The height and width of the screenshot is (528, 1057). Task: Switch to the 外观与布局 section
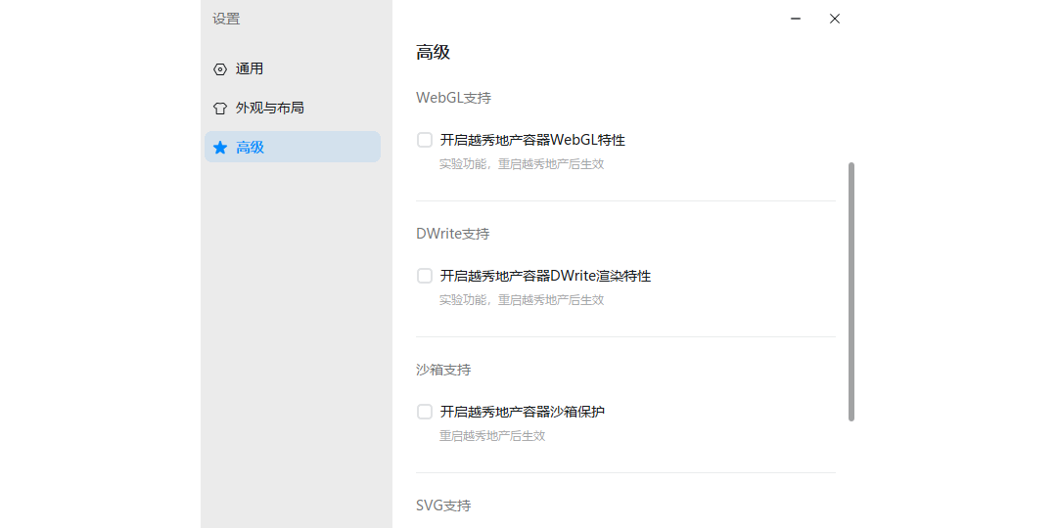click(269, 109)
